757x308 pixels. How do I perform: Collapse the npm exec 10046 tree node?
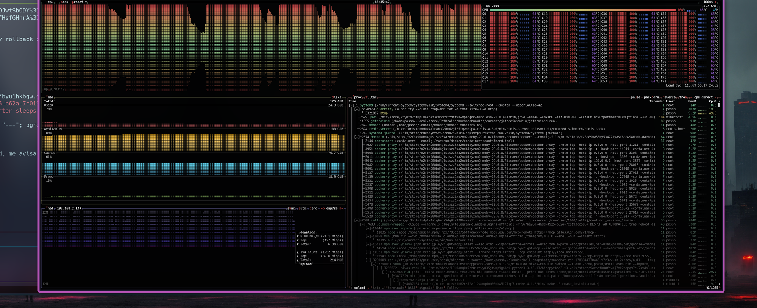368,228
